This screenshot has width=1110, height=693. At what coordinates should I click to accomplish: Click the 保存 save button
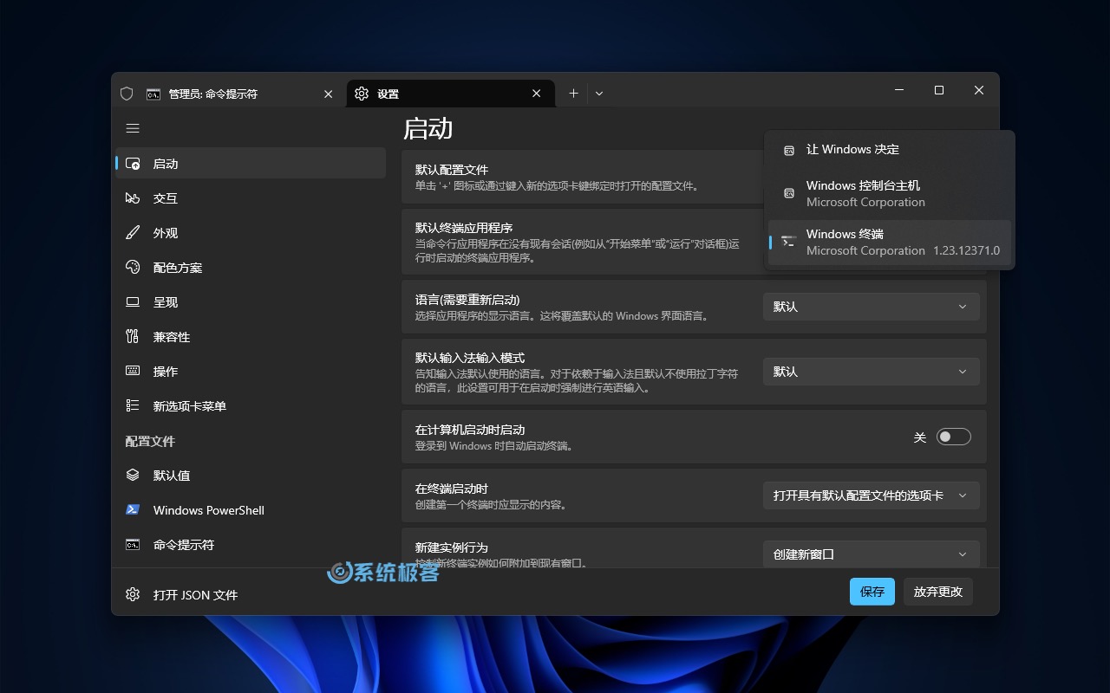(872, 592)
